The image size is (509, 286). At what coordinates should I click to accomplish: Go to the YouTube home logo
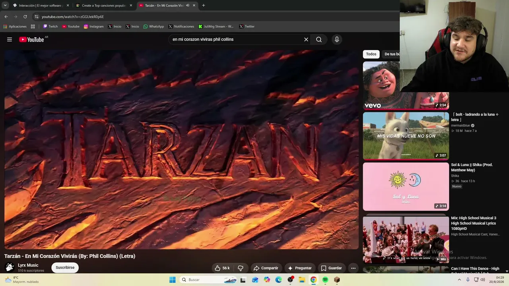coord(31,39)
